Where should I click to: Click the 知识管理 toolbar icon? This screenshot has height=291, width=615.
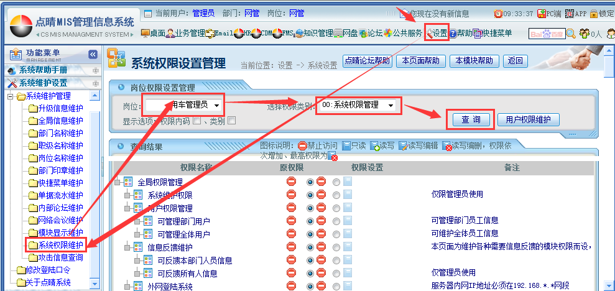point(314,34)
